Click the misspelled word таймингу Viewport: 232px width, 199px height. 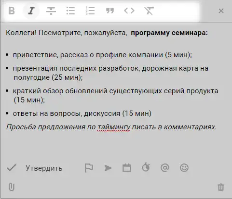[113, 127]
